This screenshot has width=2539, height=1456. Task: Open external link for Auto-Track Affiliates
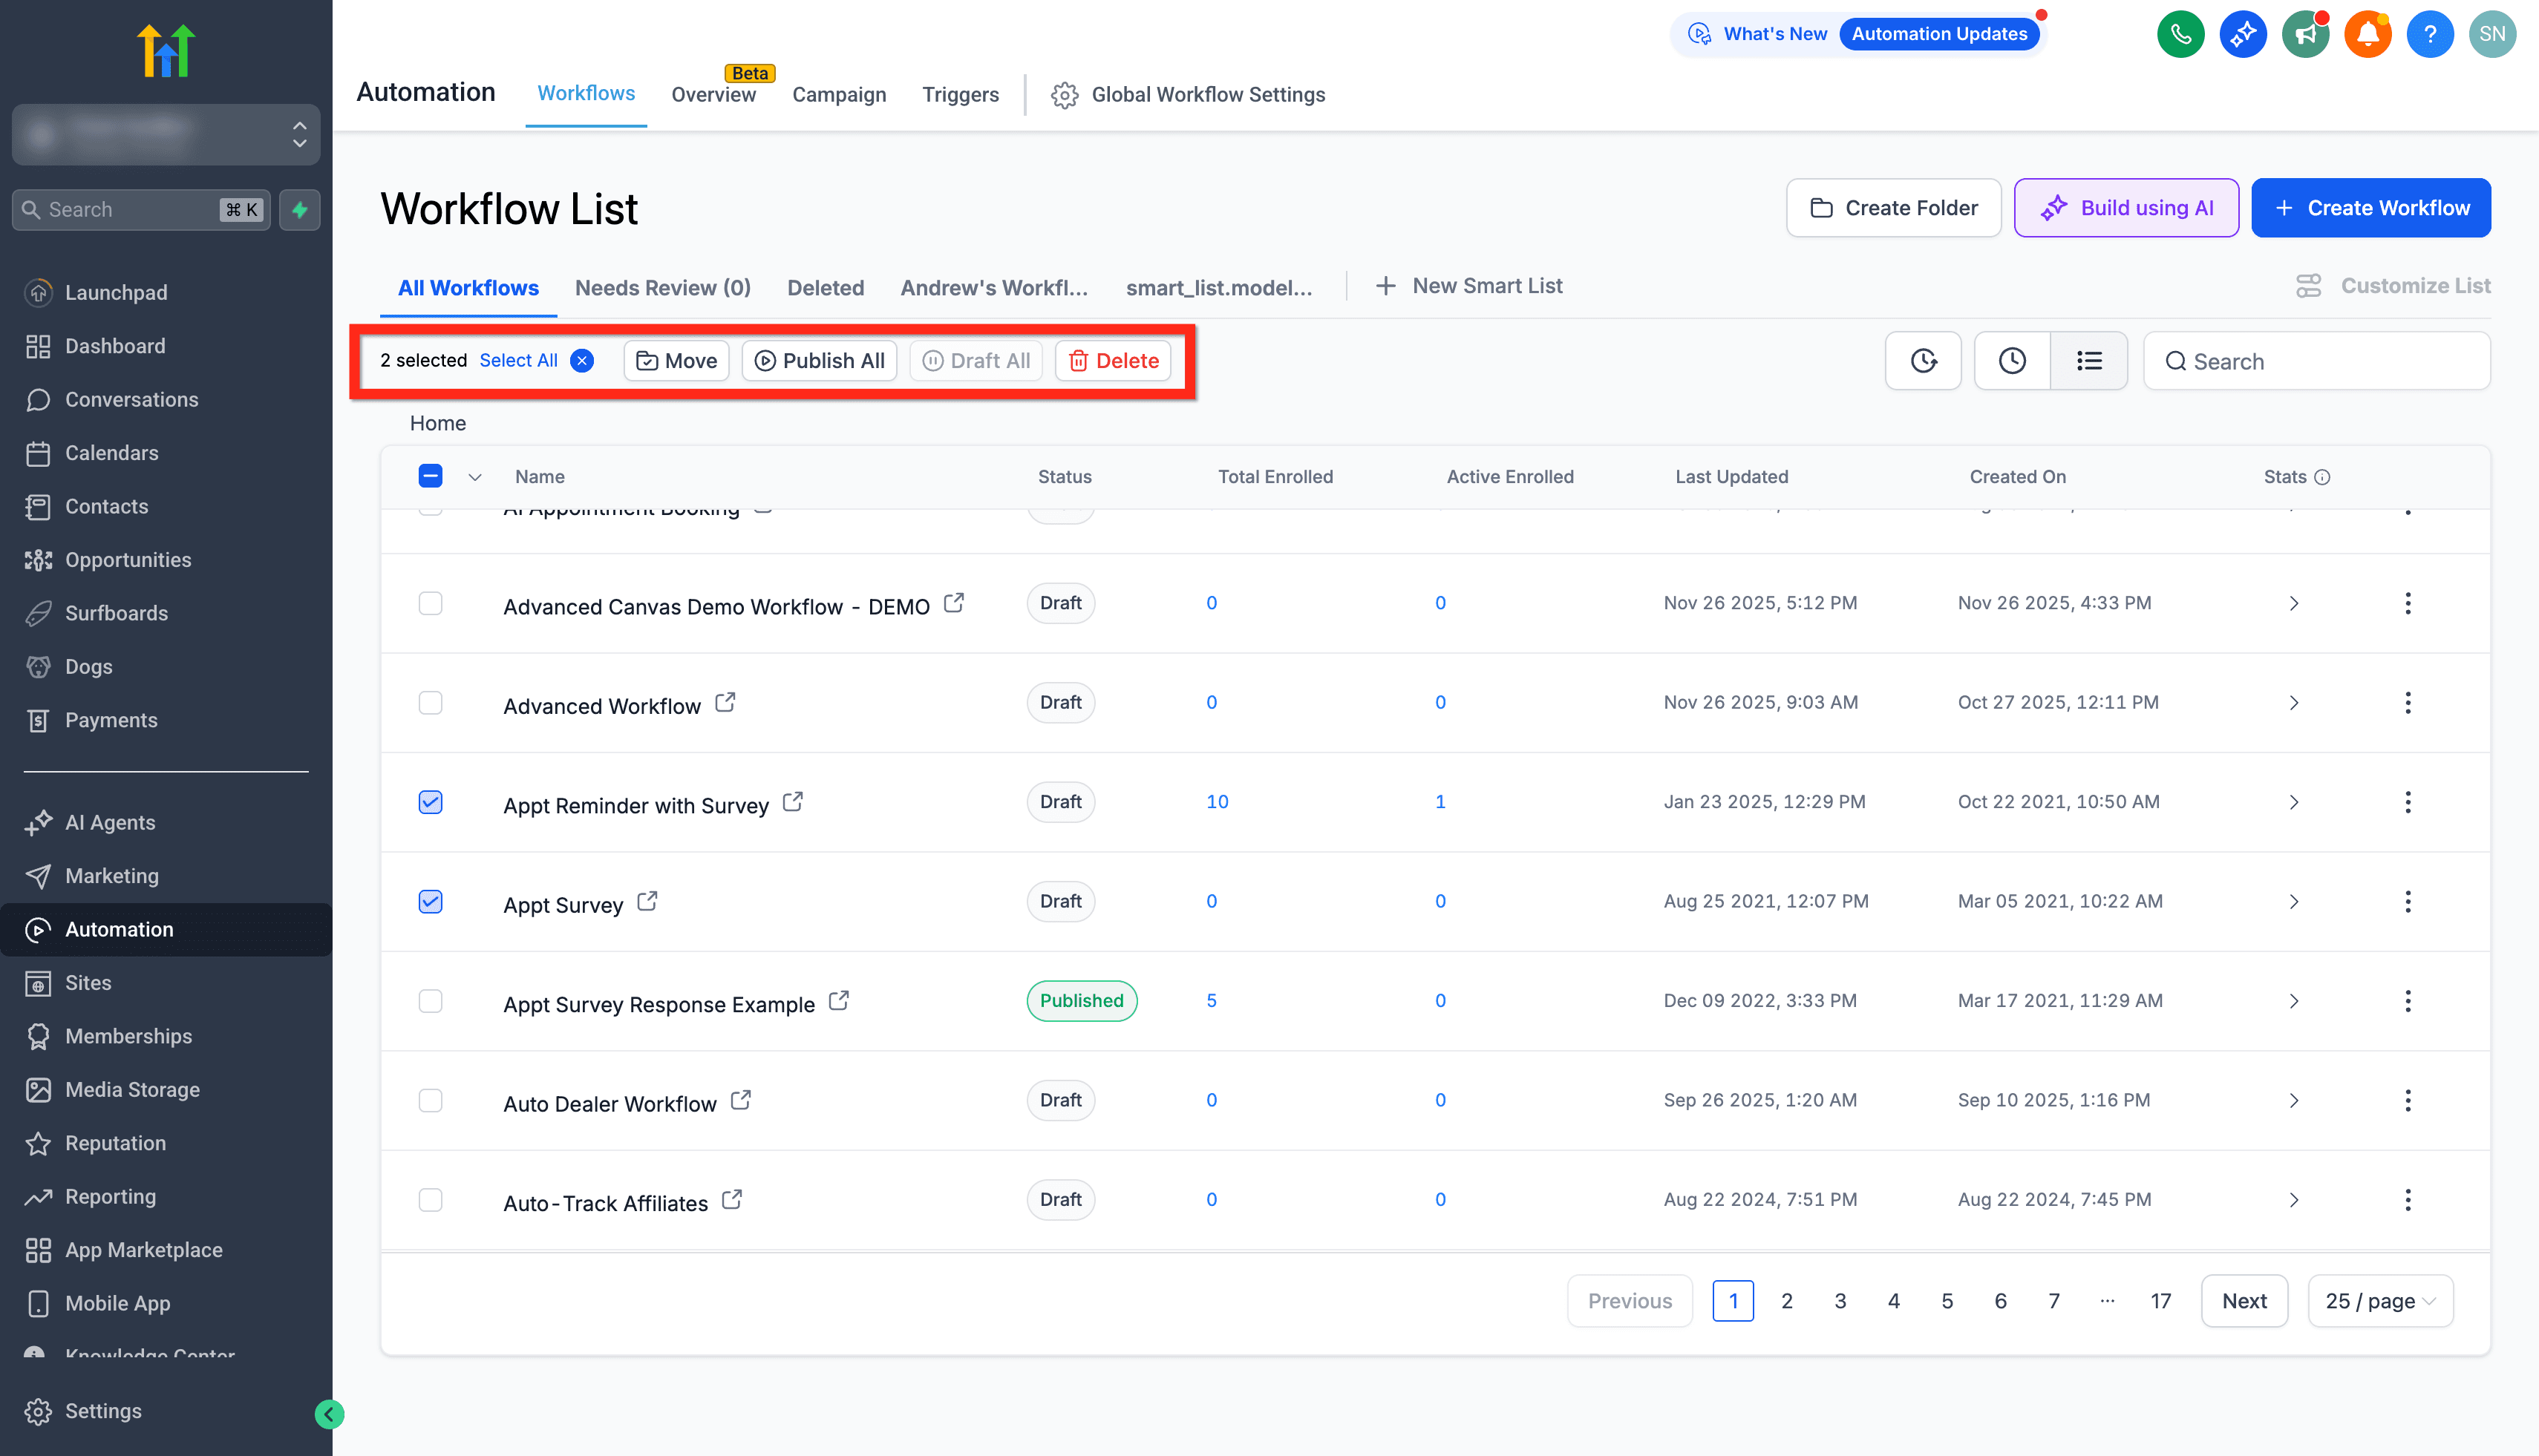[x=732, y=1200]
